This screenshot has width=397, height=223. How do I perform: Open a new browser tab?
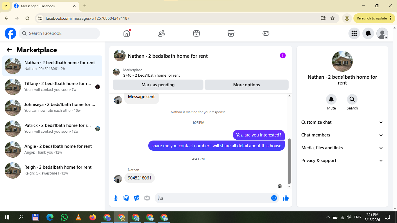(x=85, y=6)
